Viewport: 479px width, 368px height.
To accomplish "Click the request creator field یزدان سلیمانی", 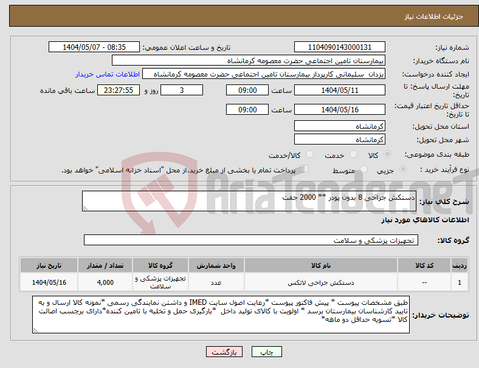I will tap(264, 74).
